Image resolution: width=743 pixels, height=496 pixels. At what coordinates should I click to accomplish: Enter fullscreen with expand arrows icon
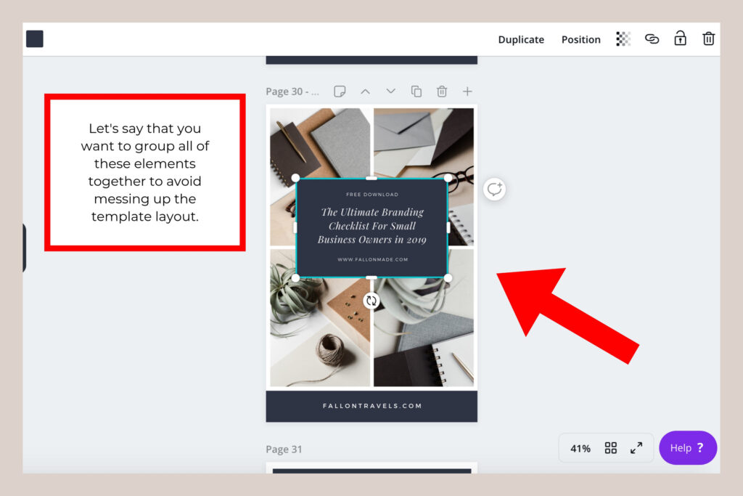point(636,447)
